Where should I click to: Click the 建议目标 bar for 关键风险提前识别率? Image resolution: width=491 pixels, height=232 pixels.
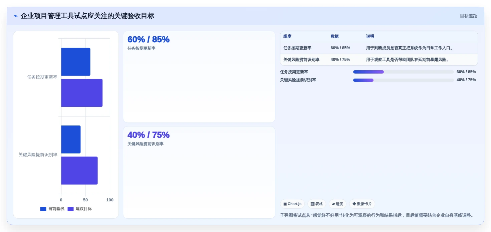(x=79, y=170)
